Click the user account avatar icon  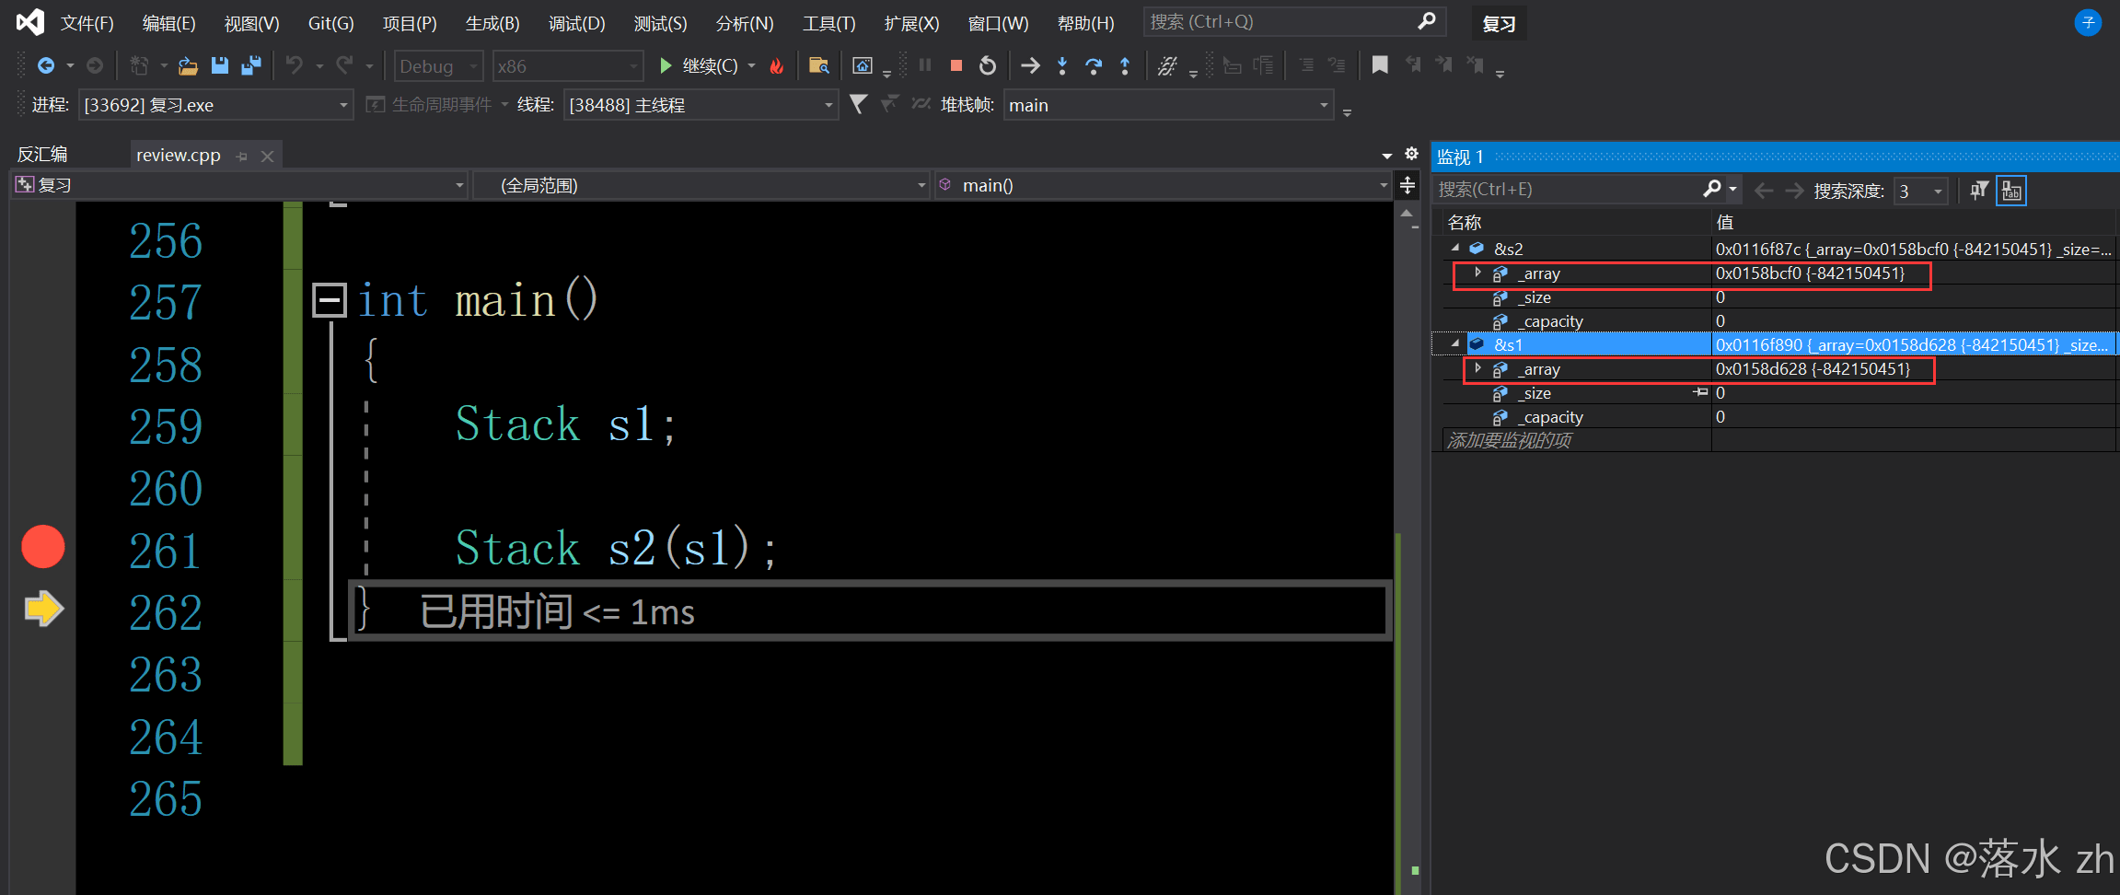pos(2088,22)
